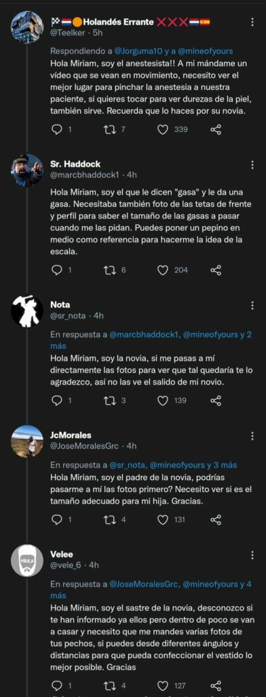The height and width of the screenshot is (697, 266).
Task: Open more options menu on Nota's tweet
Action: pyautogui.click(x=252, y=306)
